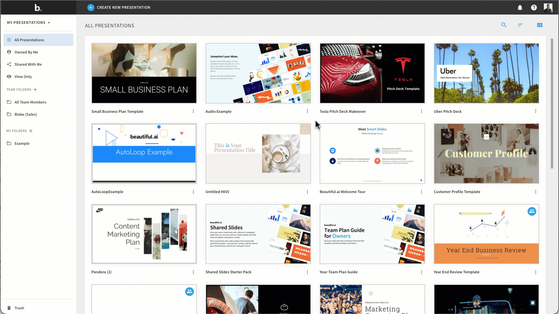The height and width of the screenshot is (314, 559).
Task: Open the Content Marketing Plan thumbnail
Action: [144, 234]
